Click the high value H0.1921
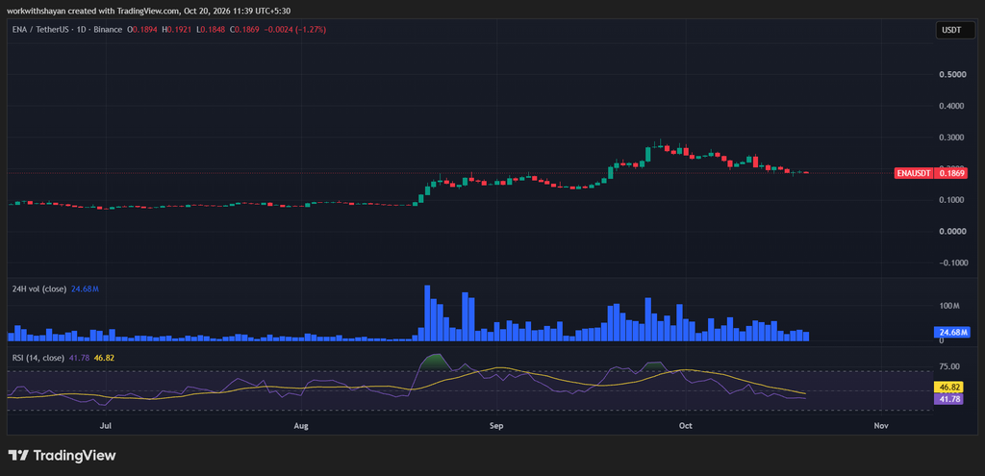985x476 pixels. tap(175, 30)
